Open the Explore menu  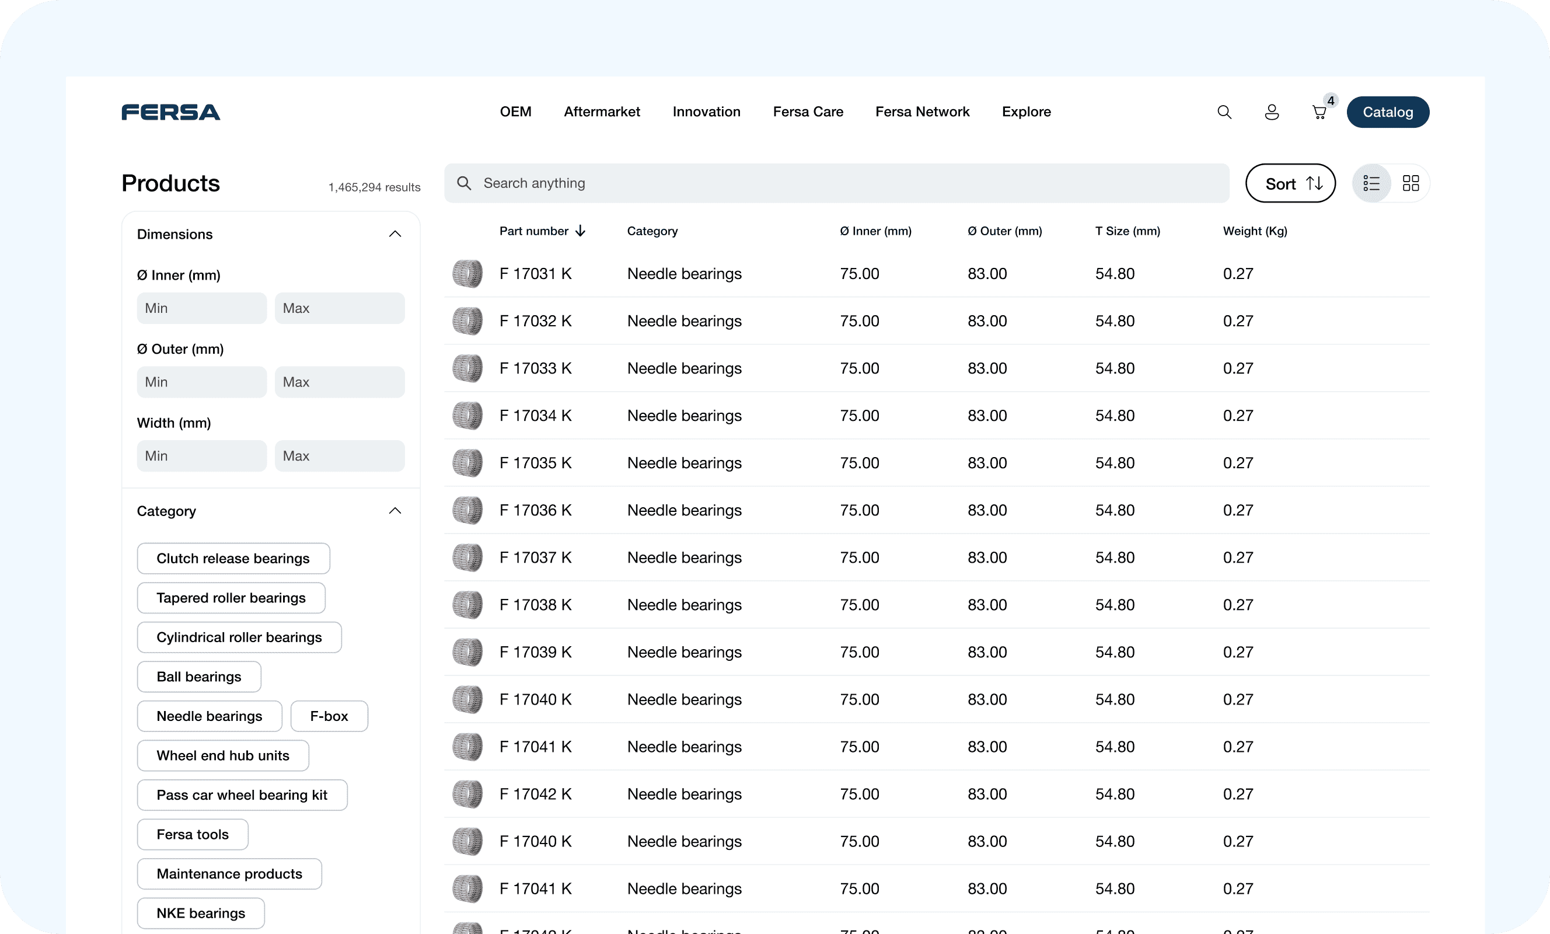coord(1026,112)
